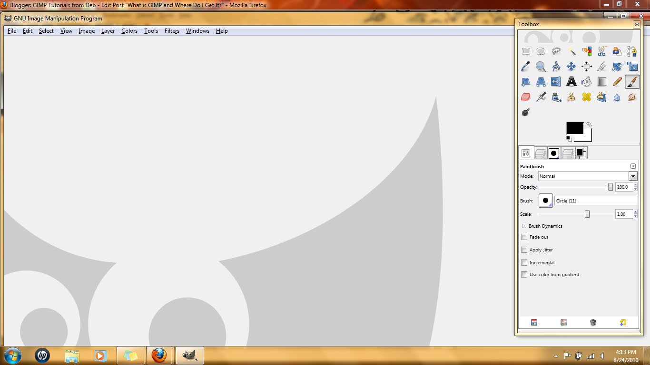Select the Clone stamp tool

[571, 96]
